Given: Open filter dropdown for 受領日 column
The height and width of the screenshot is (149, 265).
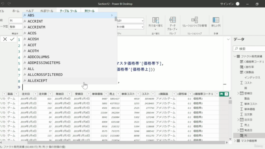Looking at the screenshot, I should pyautogui.click(x=89, y=94).
